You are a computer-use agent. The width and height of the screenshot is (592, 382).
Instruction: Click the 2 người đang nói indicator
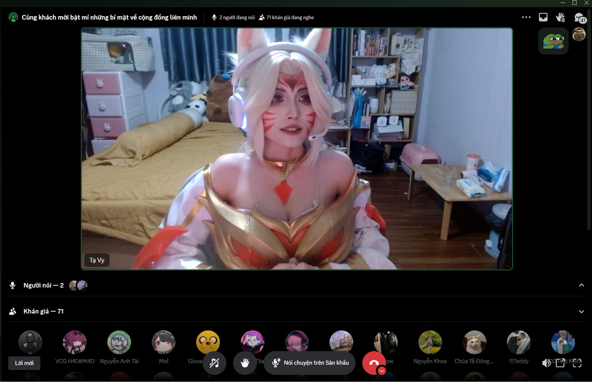tap(233, 17)
